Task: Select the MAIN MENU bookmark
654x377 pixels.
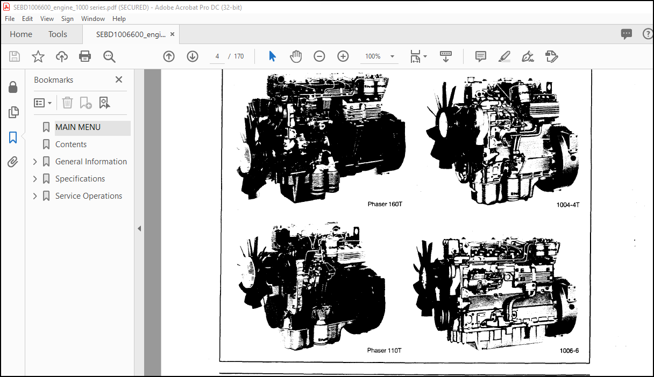Action: [x=78, y=127]
